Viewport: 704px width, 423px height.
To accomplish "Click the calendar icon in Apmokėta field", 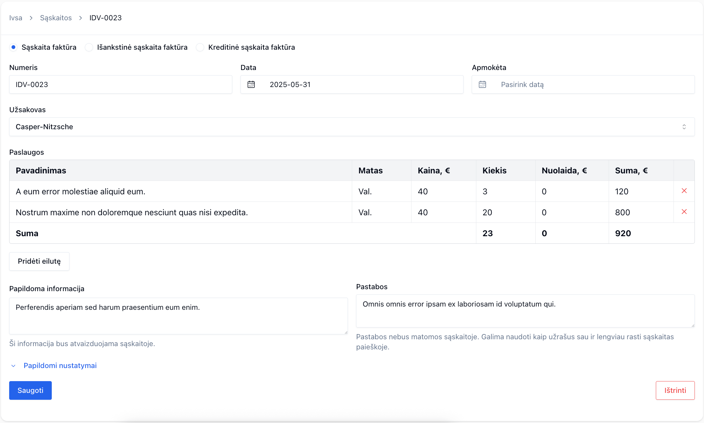I will [482, 84].
